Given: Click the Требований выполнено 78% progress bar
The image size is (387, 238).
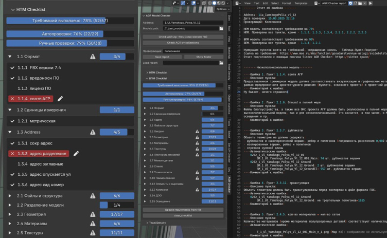Looking at the screenshot, I should click(69, 21).
